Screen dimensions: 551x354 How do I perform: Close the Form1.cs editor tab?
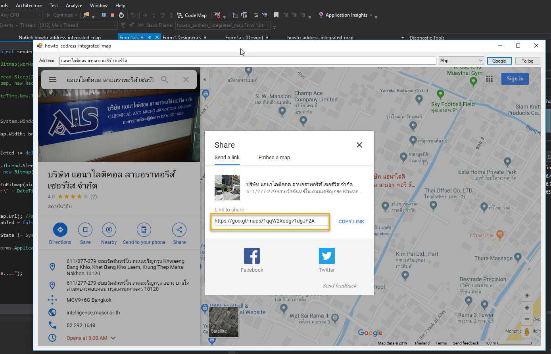tap(157, 37)
